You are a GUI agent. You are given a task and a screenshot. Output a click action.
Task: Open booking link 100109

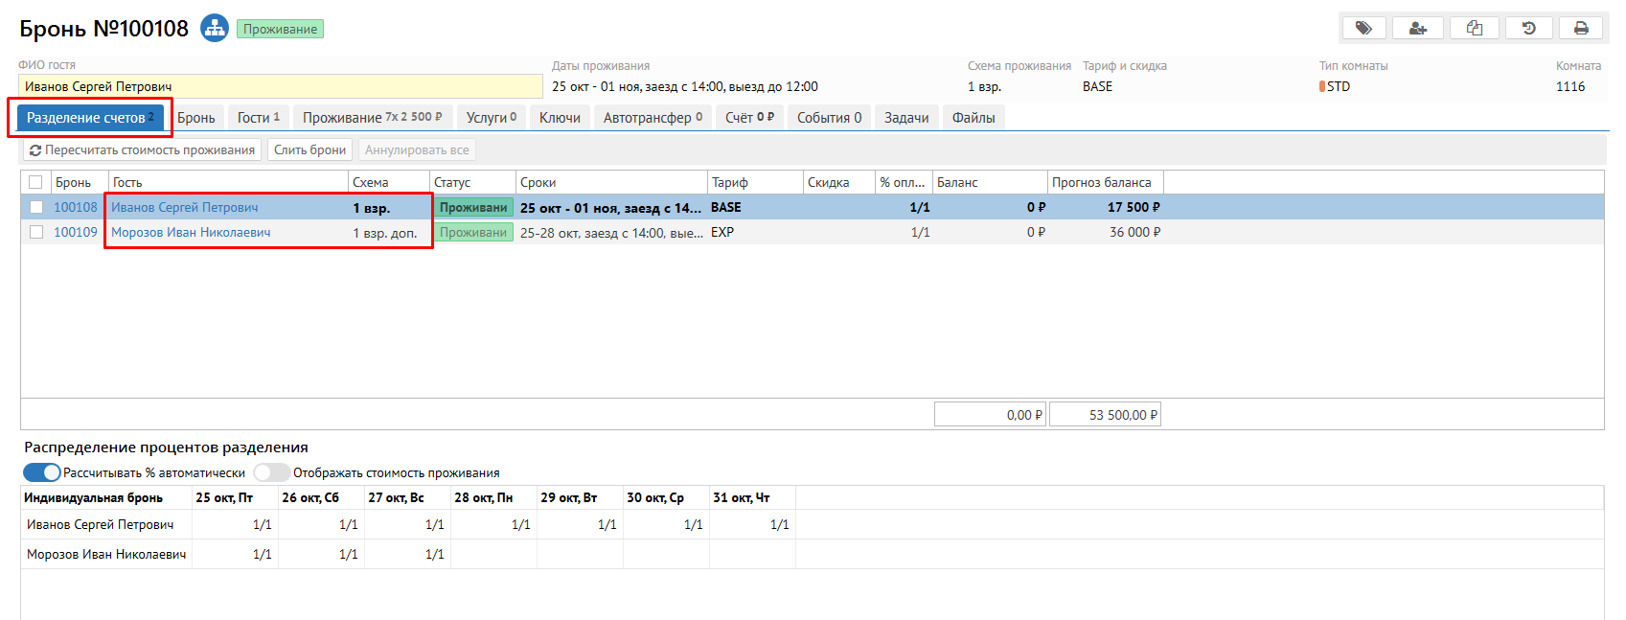76,232
